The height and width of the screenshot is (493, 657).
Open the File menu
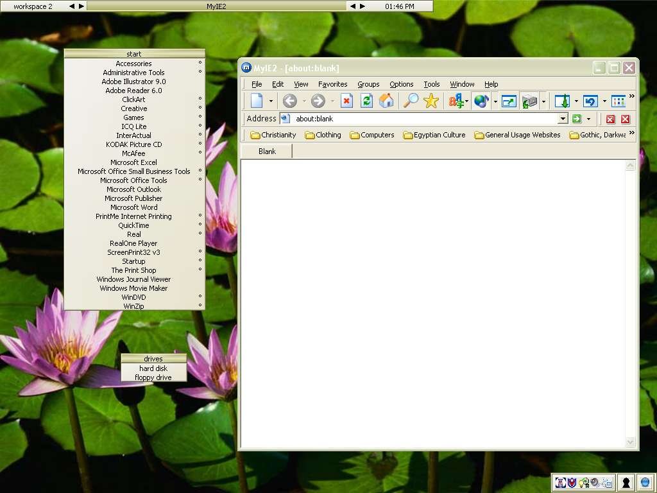[257, 84]
